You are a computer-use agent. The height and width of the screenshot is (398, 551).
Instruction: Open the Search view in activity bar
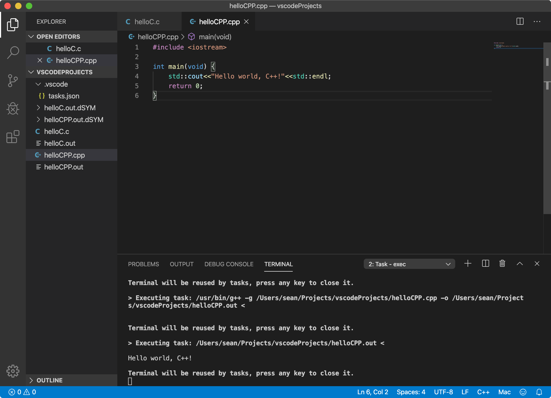tap(13, 52)
